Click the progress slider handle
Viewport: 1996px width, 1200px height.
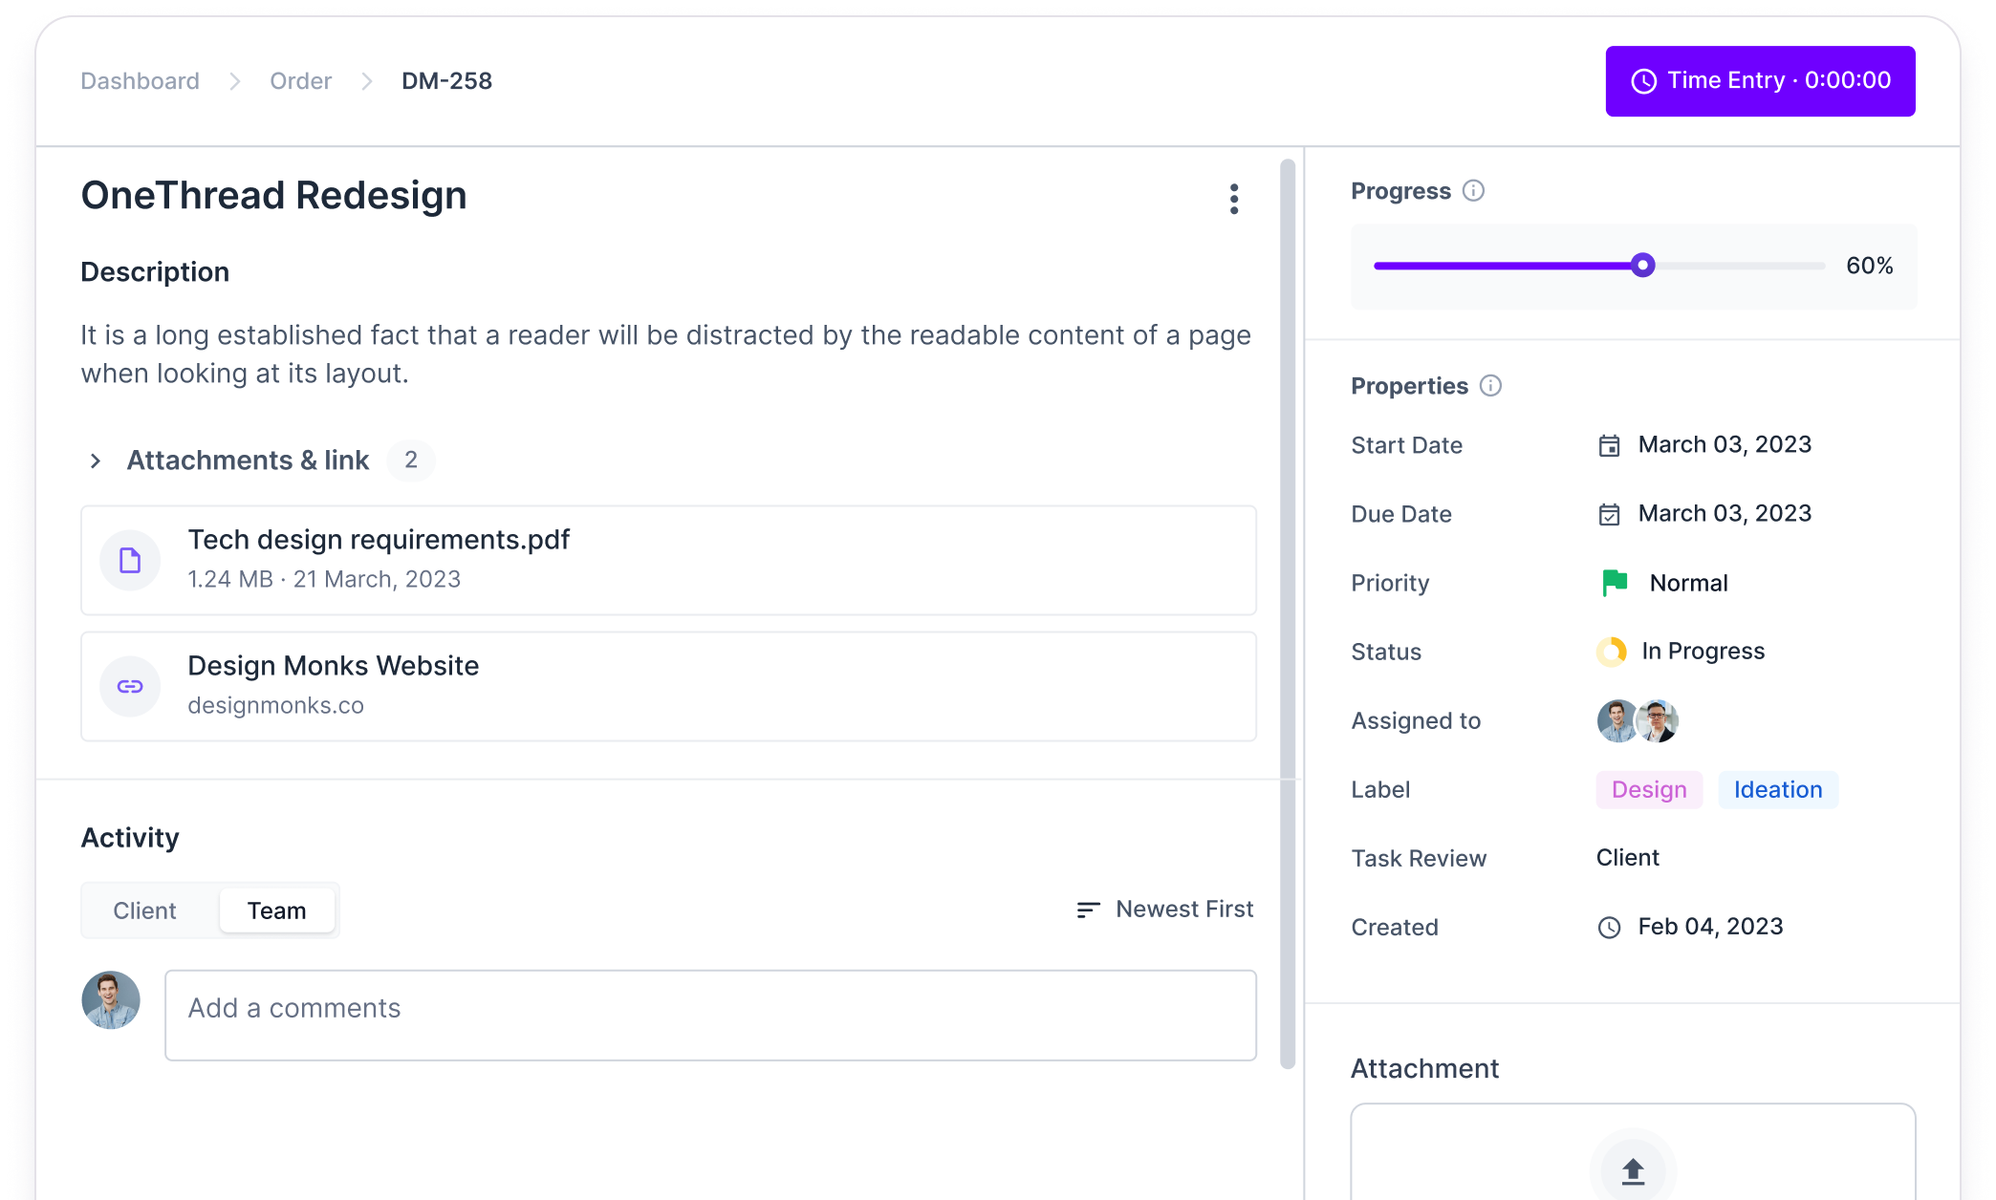tap(1642, 266)
